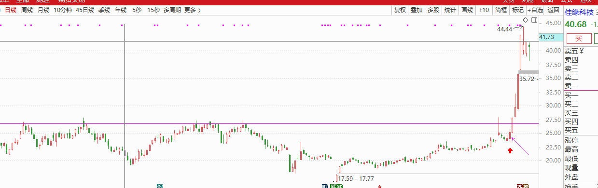The image size is (598, 188).
Task: Select the 45日线 period tab
Action: (84, 10)
